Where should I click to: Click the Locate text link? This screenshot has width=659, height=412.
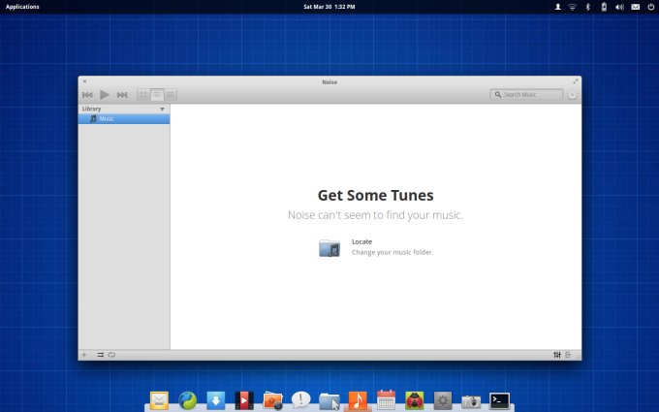(361, 241)
